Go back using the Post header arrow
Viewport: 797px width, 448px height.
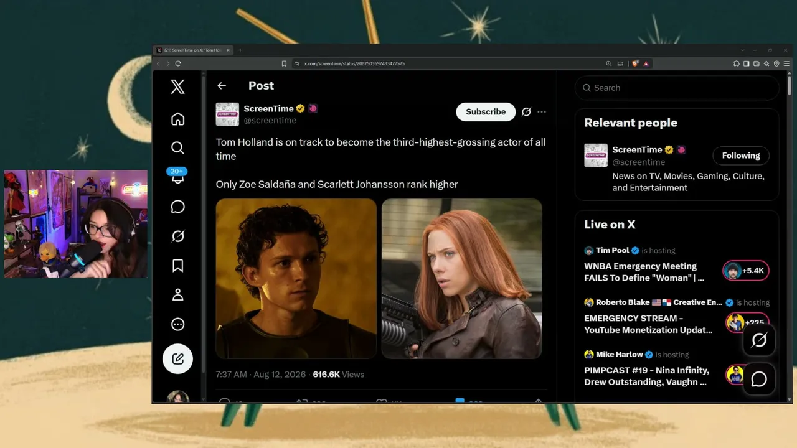[x=222, y=86]
